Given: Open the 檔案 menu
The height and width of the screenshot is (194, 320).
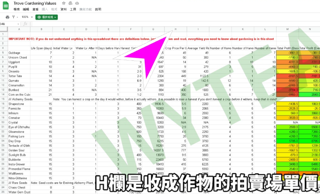Looking at the screenshot, I should (x=17, y=9).
